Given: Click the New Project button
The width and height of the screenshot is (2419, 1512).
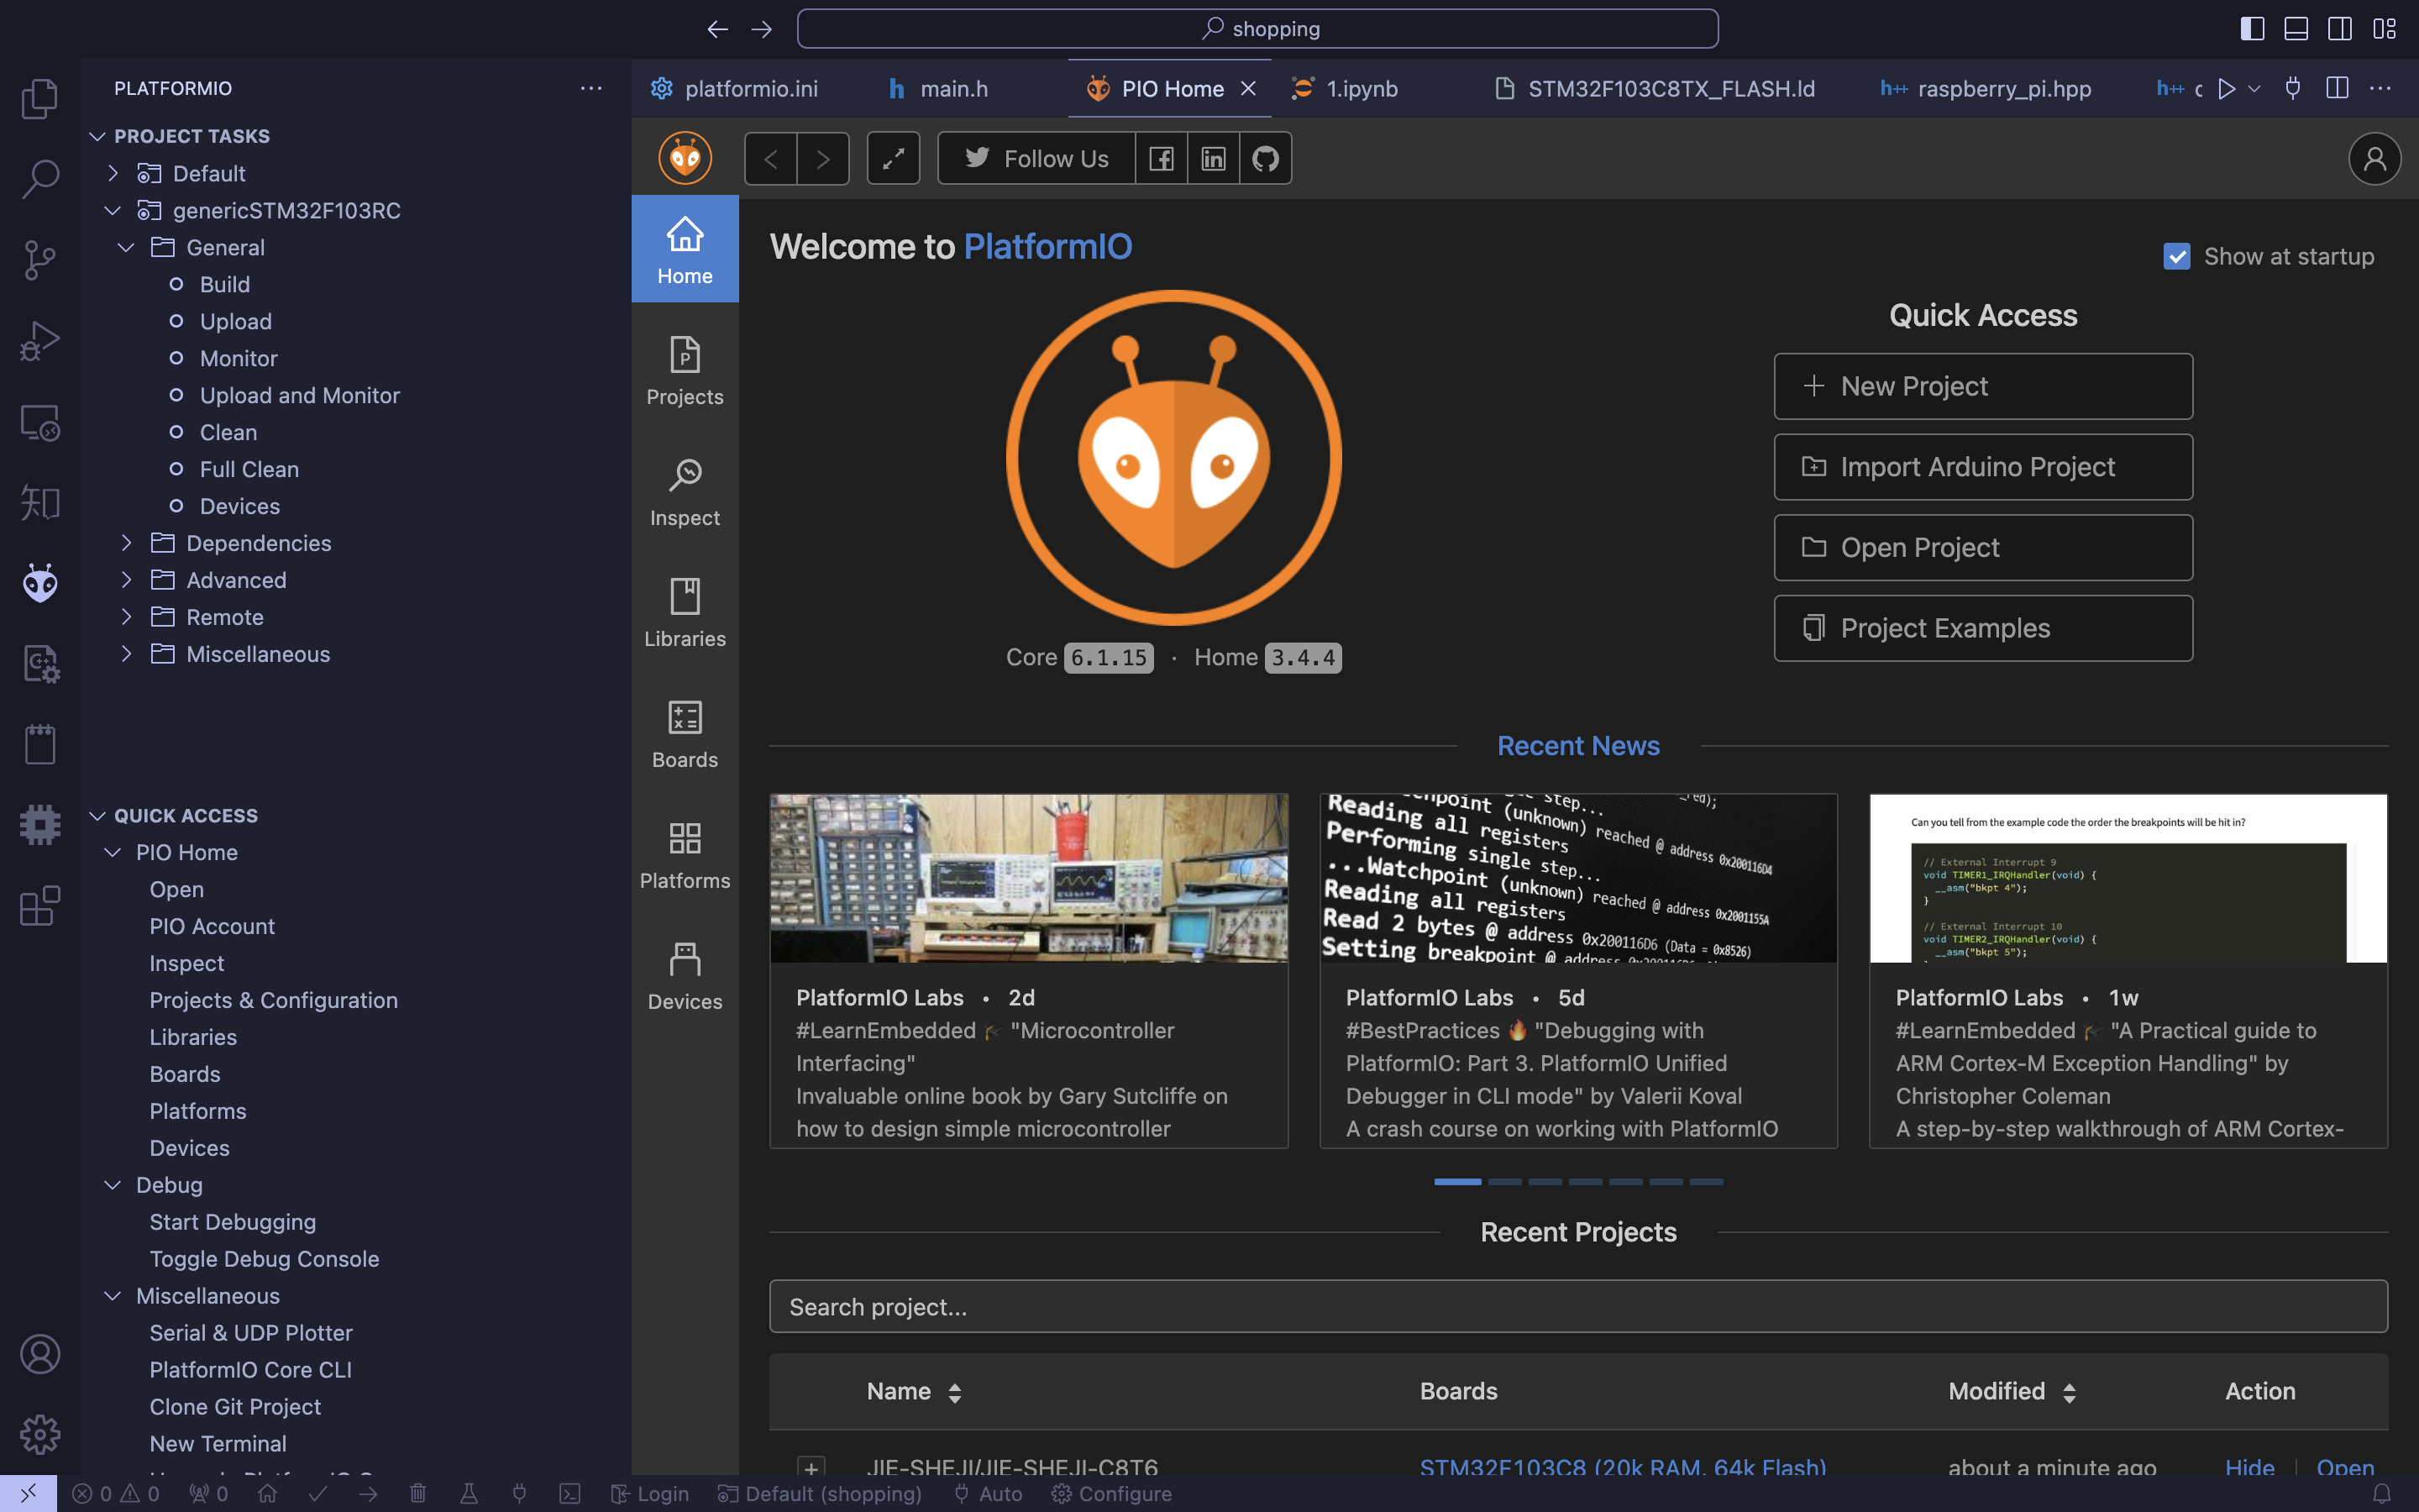Looking at the screenshot, I should click(1983, 386).
